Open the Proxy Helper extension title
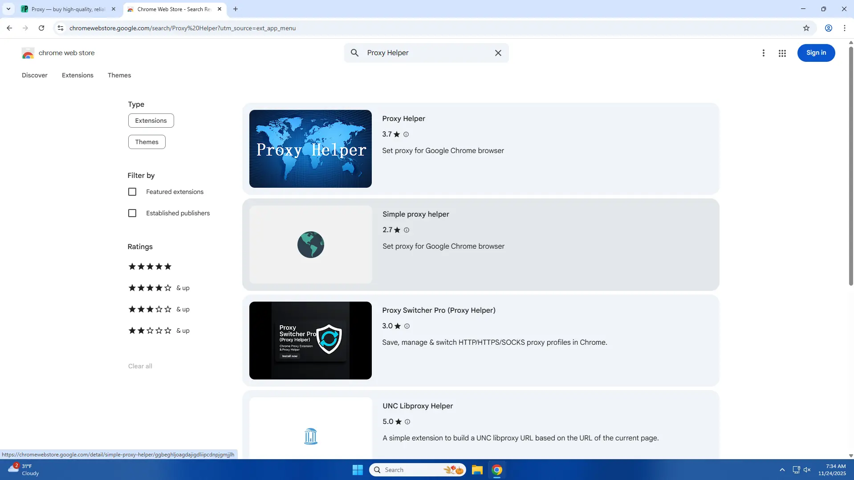This screenshot has width=854, height=480. point(404,119)
